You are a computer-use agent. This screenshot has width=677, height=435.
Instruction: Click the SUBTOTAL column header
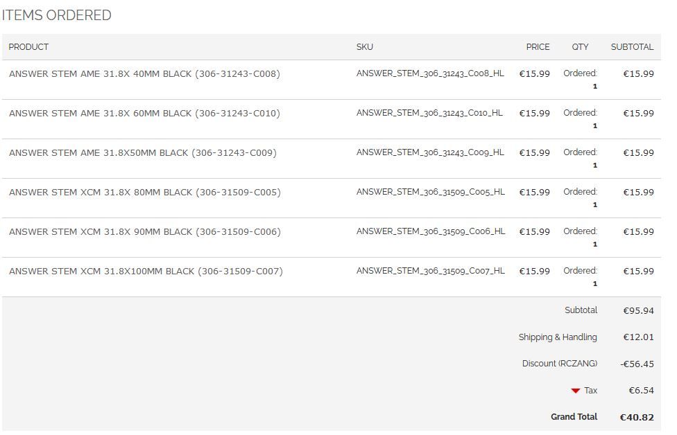(632, 46)
